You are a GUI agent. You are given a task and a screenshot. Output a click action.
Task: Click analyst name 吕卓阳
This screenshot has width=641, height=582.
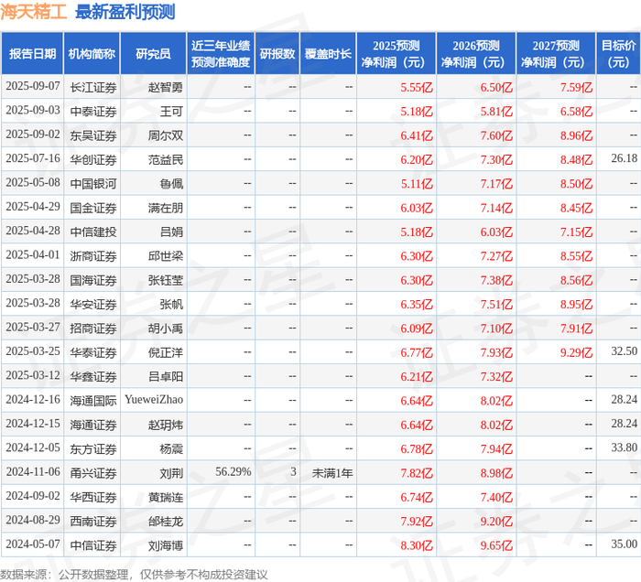pos(165,376)
